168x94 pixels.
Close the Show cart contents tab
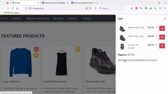(x=97, y=3)
